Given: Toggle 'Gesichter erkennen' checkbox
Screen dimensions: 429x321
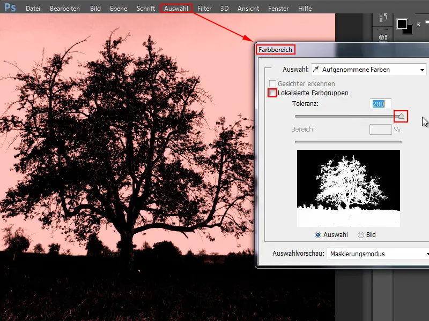Looking at the screenshot, I should [272, 83].
